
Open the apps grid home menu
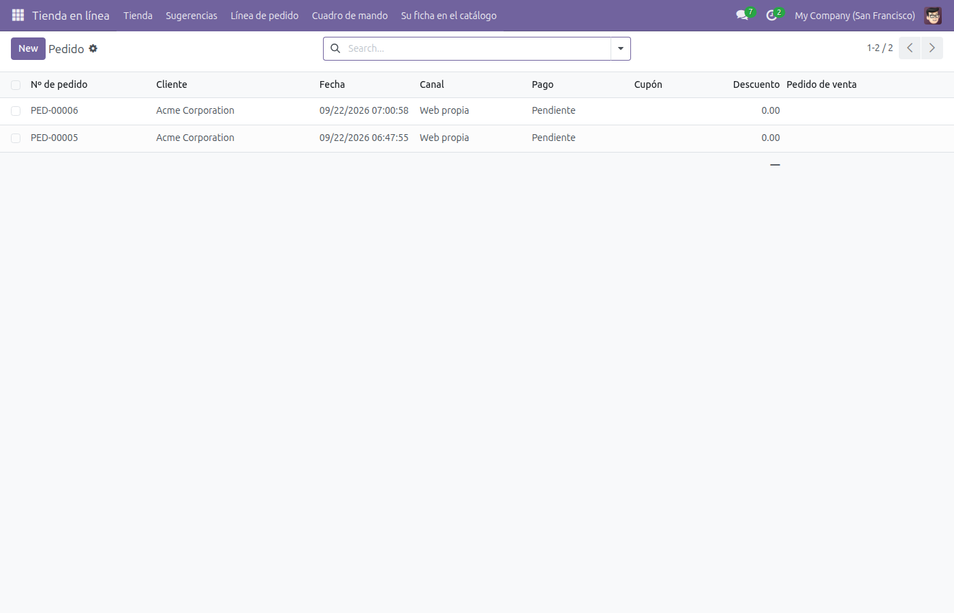(18, 15)
